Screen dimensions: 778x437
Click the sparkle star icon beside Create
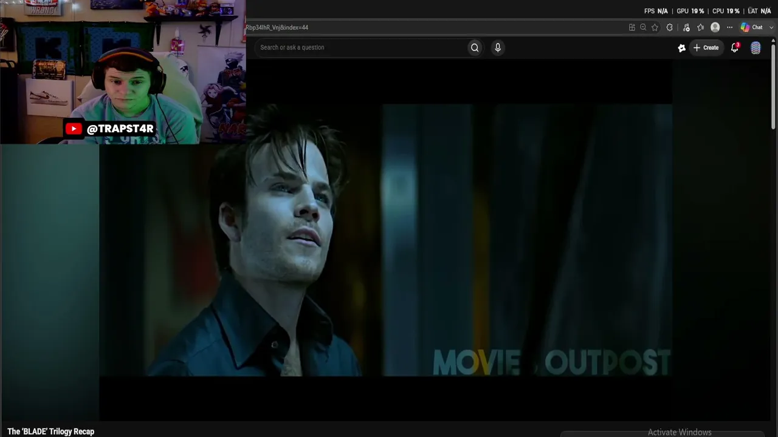tap(681, 48)
